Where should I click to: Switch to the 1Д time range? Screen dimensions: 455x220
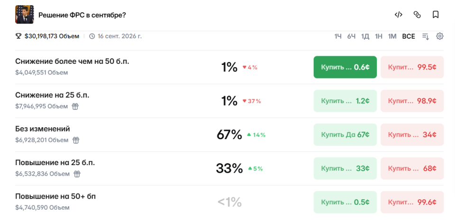tap(365, 36)
